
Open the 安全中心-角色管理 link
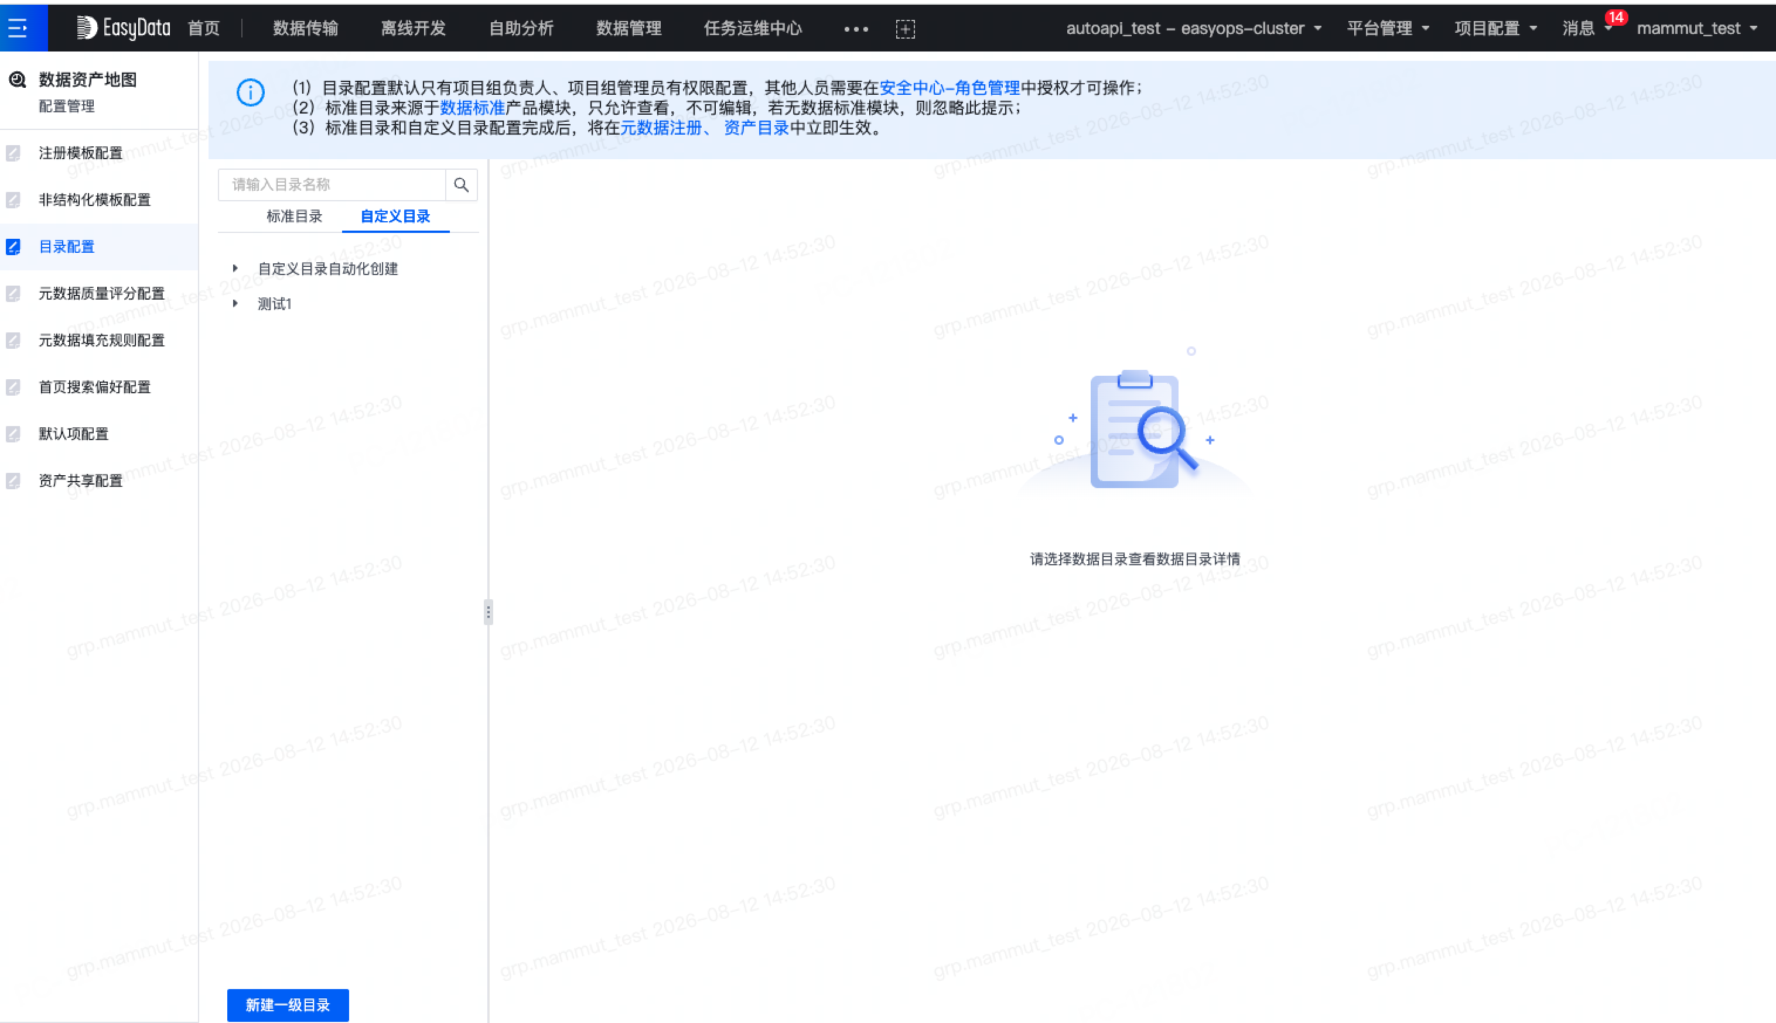950,88
